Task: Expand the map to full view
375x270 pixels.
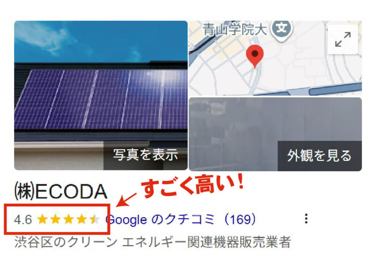Action: point(343,39)
